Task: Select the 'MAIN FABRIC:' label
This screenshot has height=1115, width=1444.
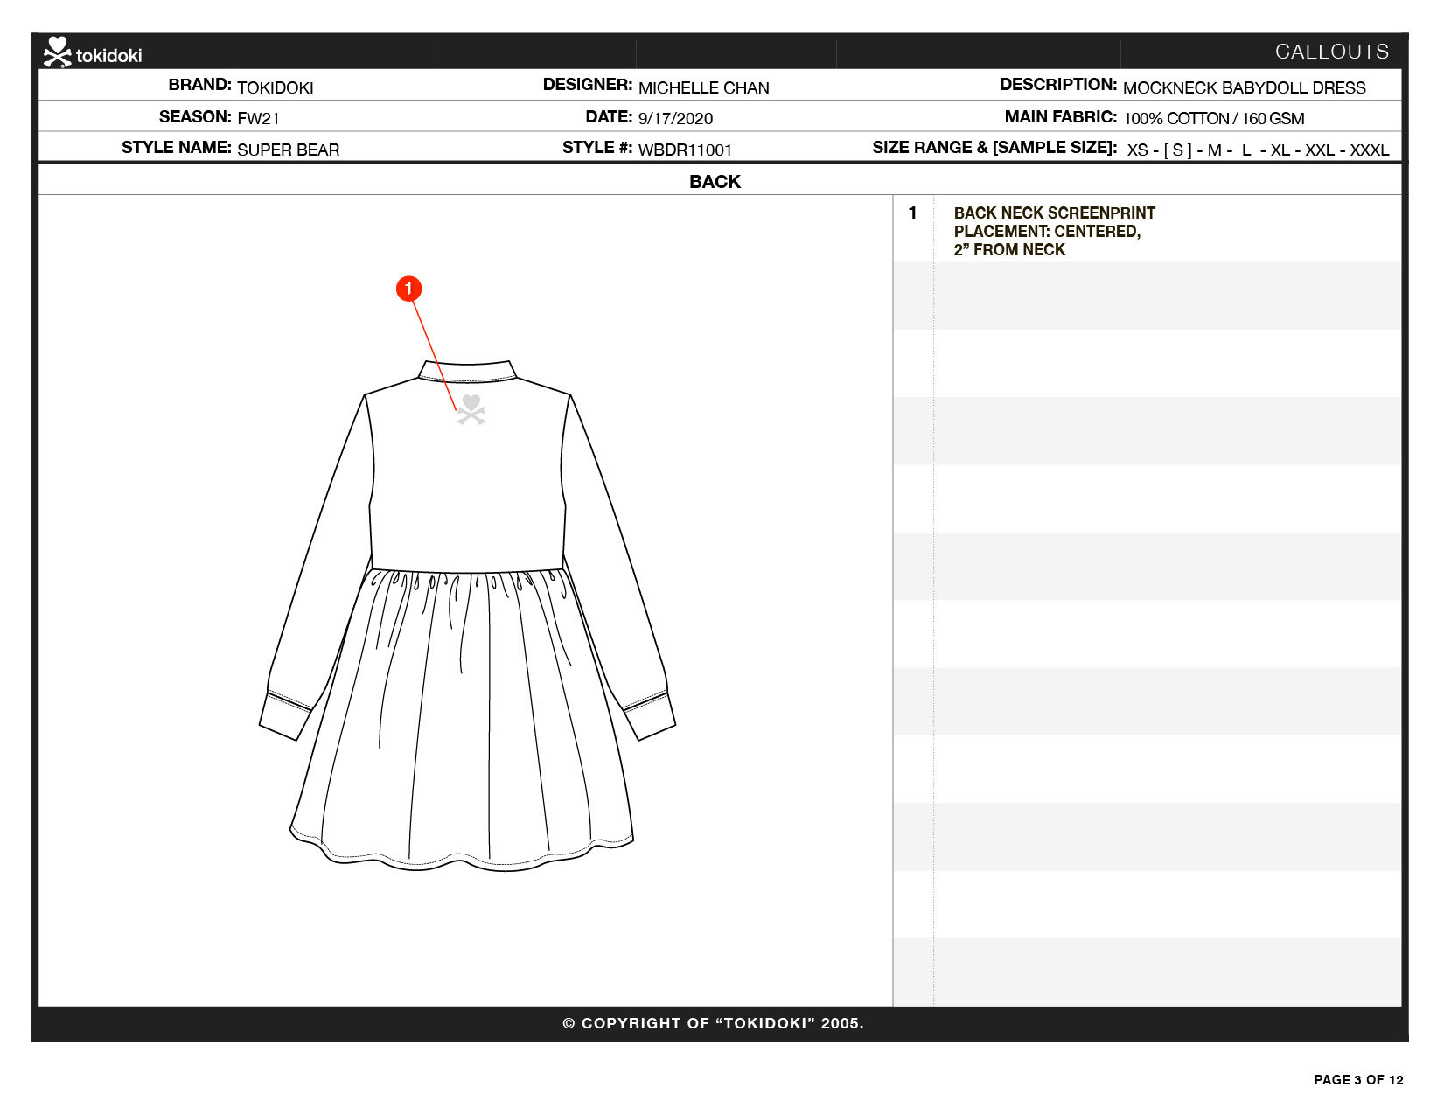Action: click(x=1061, y=116)
